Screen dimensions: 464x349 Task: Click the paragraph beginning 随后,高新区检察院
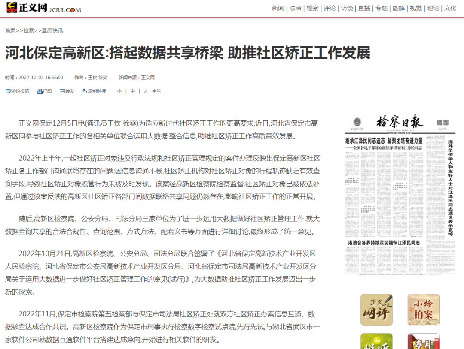(162, 225)
